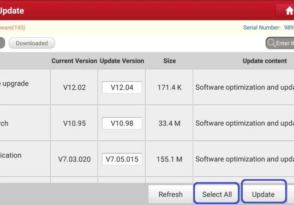Click the Update content column header
The height and width of the screenshot is (205, 294).
tap(264, 61)
